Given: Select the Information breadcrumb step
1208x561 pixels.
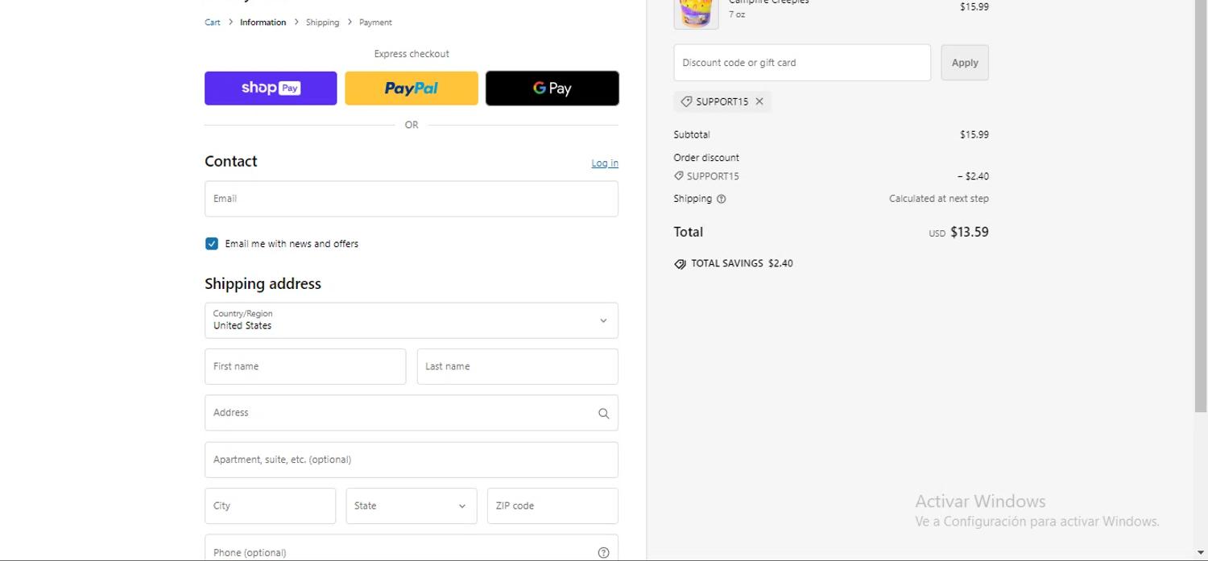Looking at the screenshot, I should tap(263, 23).
